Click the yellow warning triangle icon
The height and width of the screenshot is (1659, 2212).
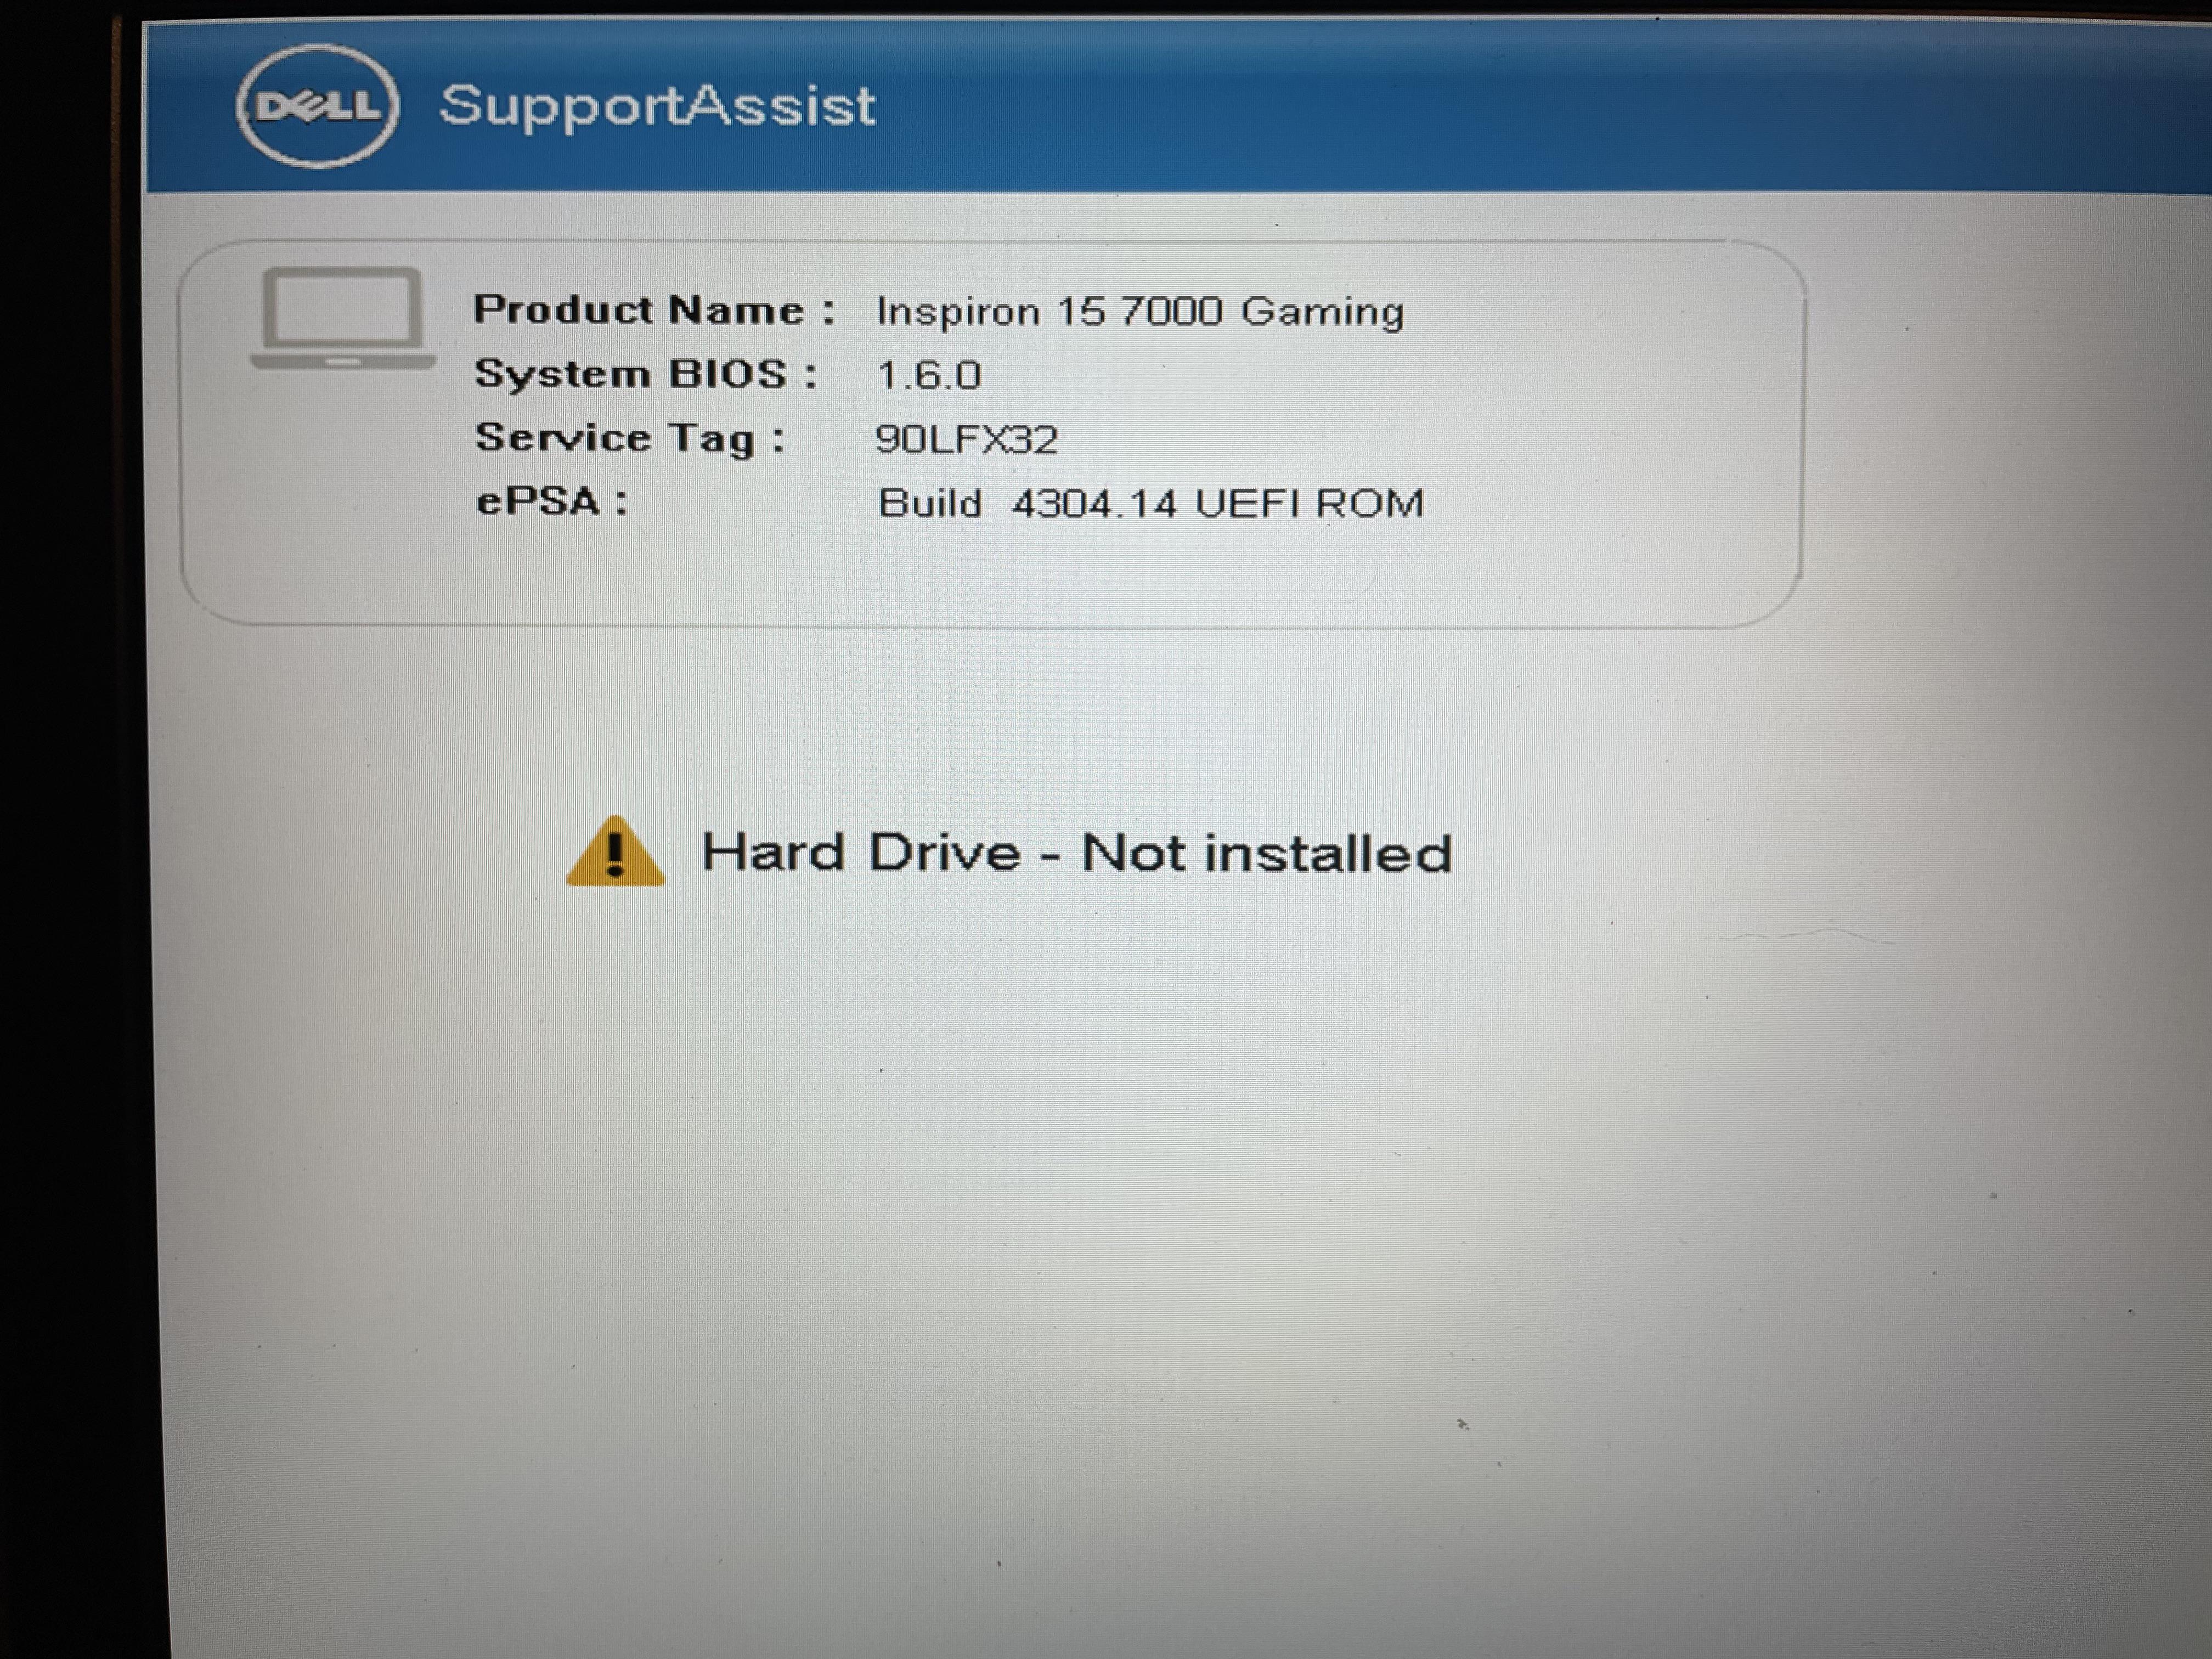click(615, 852)
